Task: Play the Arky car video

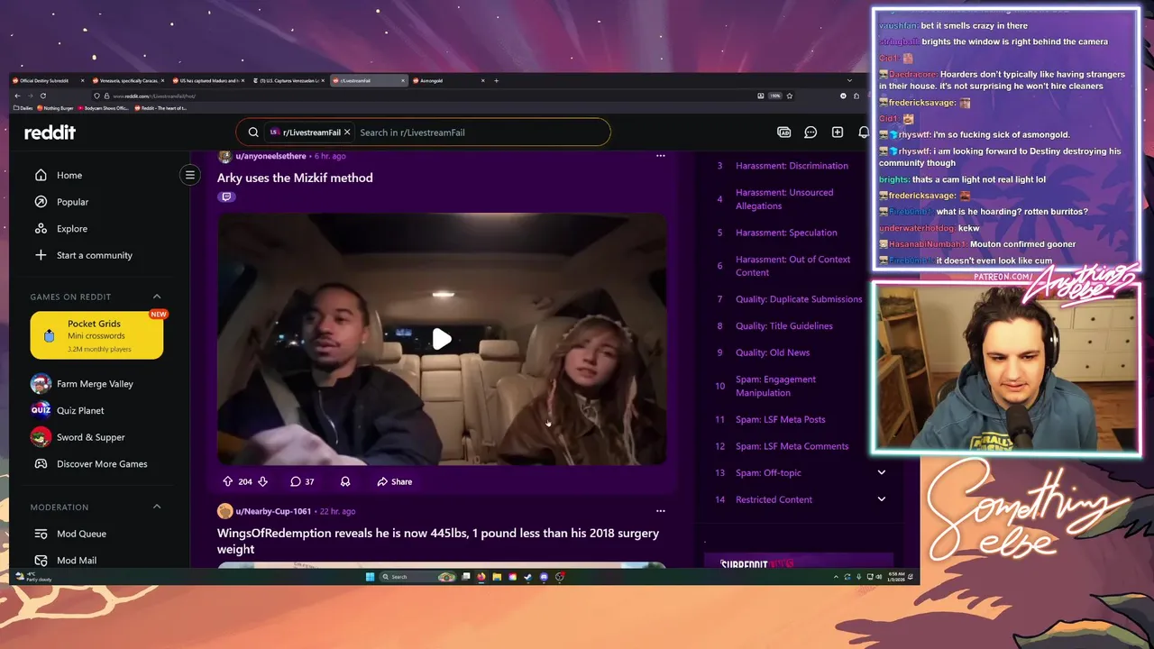Action: 442,339
